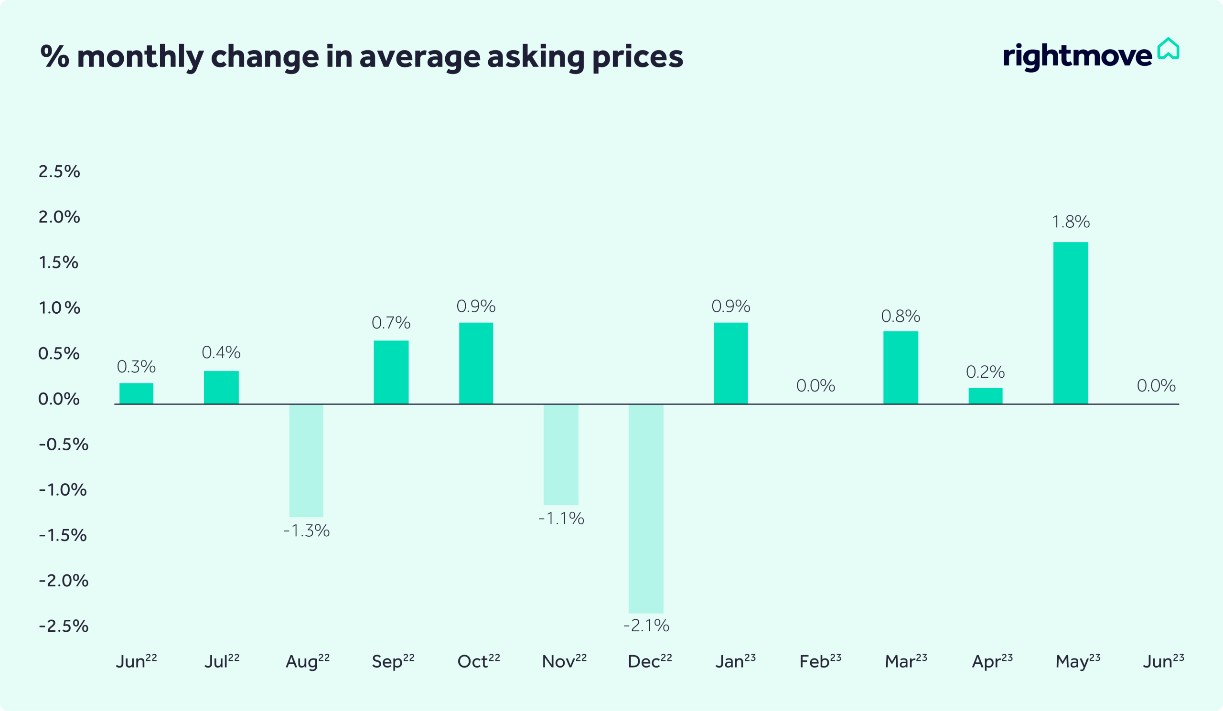Image resolution: width=1223 pixels, height=711 pixels.
Task: Click the Apr 23 bar at 0.2%
Action: click(985, 396)
